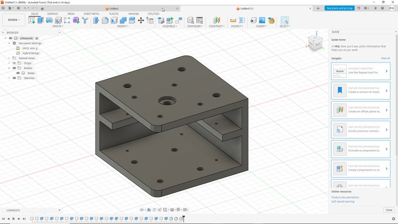The width and height of the screenshot is (398, 224).
Task: Select the Combine tool
Action: tap(123, 20)
